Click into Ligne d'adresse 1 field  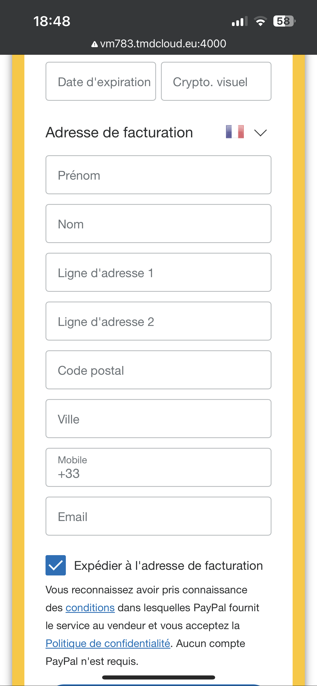tap(158, 272)
